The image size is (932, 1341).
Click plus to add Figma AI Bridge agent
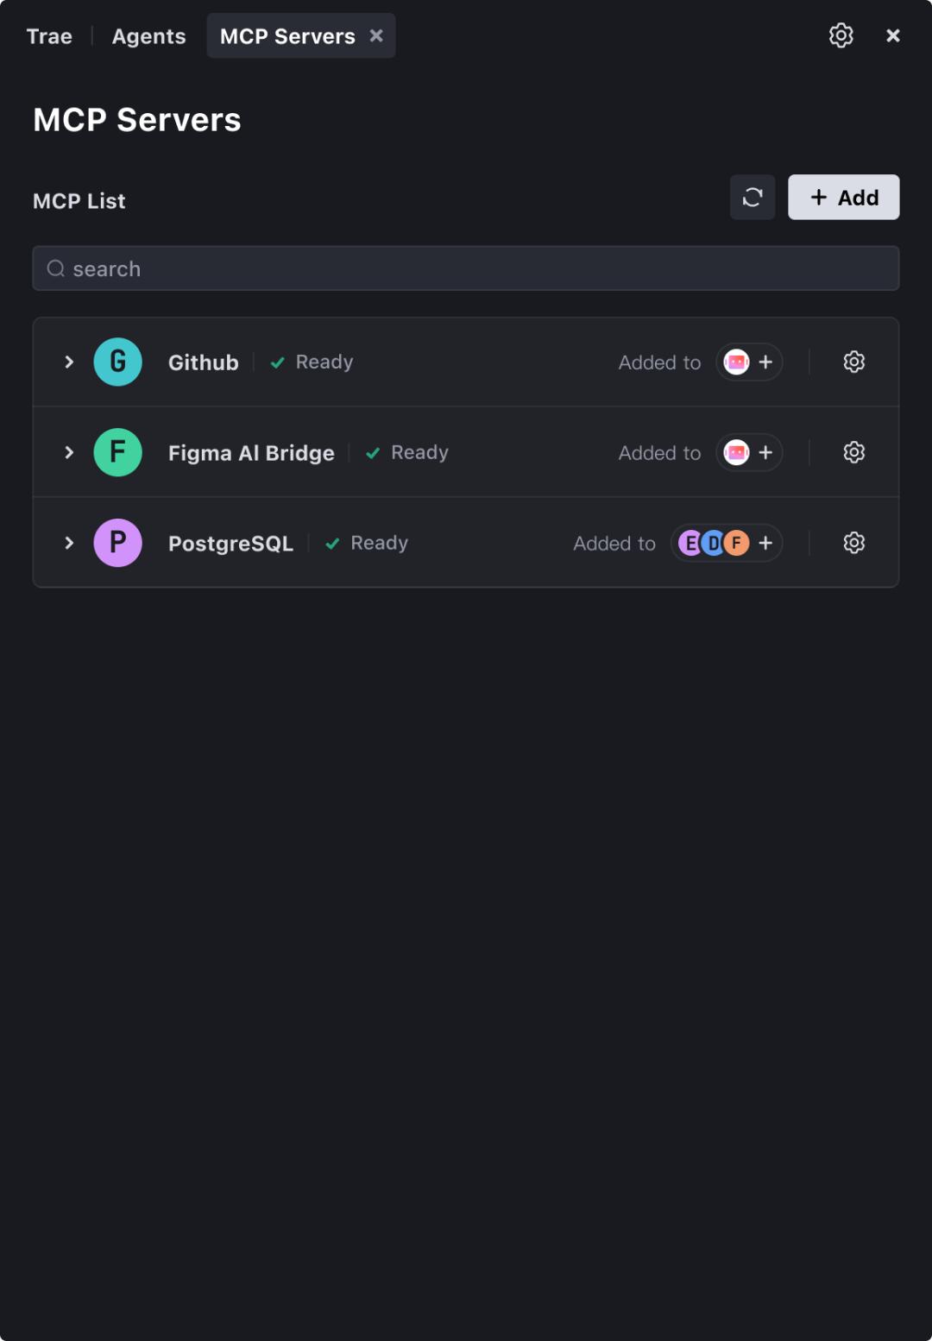click(x=765, y=452)
